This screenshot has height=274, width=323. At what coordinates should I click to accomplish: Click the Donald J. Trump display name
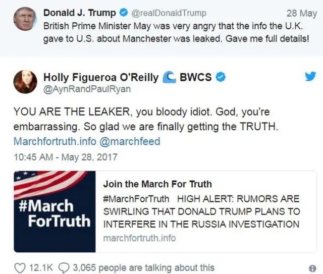click(80, 13)
